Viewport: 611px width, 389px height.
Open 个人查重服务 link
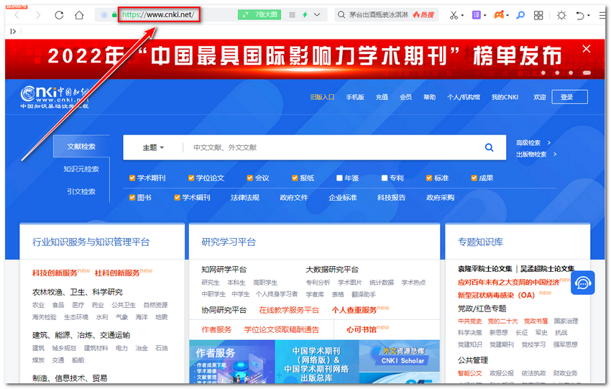tap(354, 310)
